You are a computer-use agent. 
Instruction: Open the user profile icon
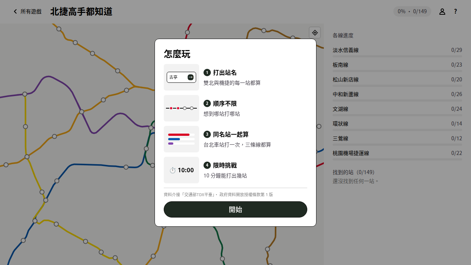[x=442, y=11]
